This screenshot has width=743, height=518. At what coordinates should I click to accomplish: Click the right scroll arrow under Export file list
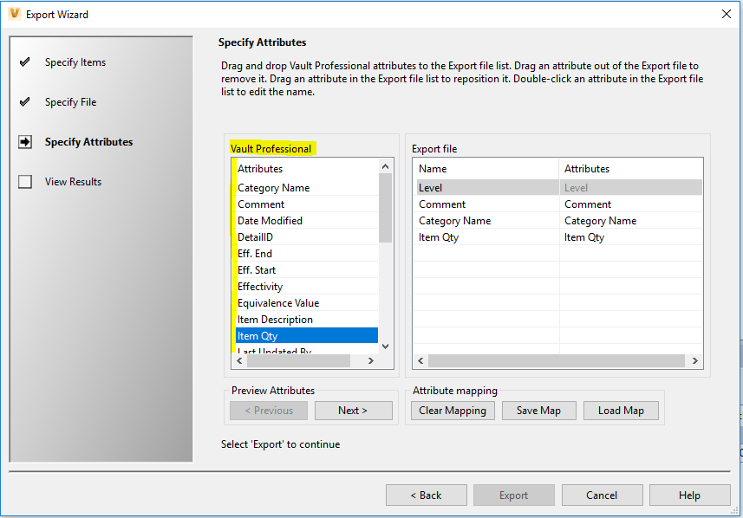coord(696,359)
